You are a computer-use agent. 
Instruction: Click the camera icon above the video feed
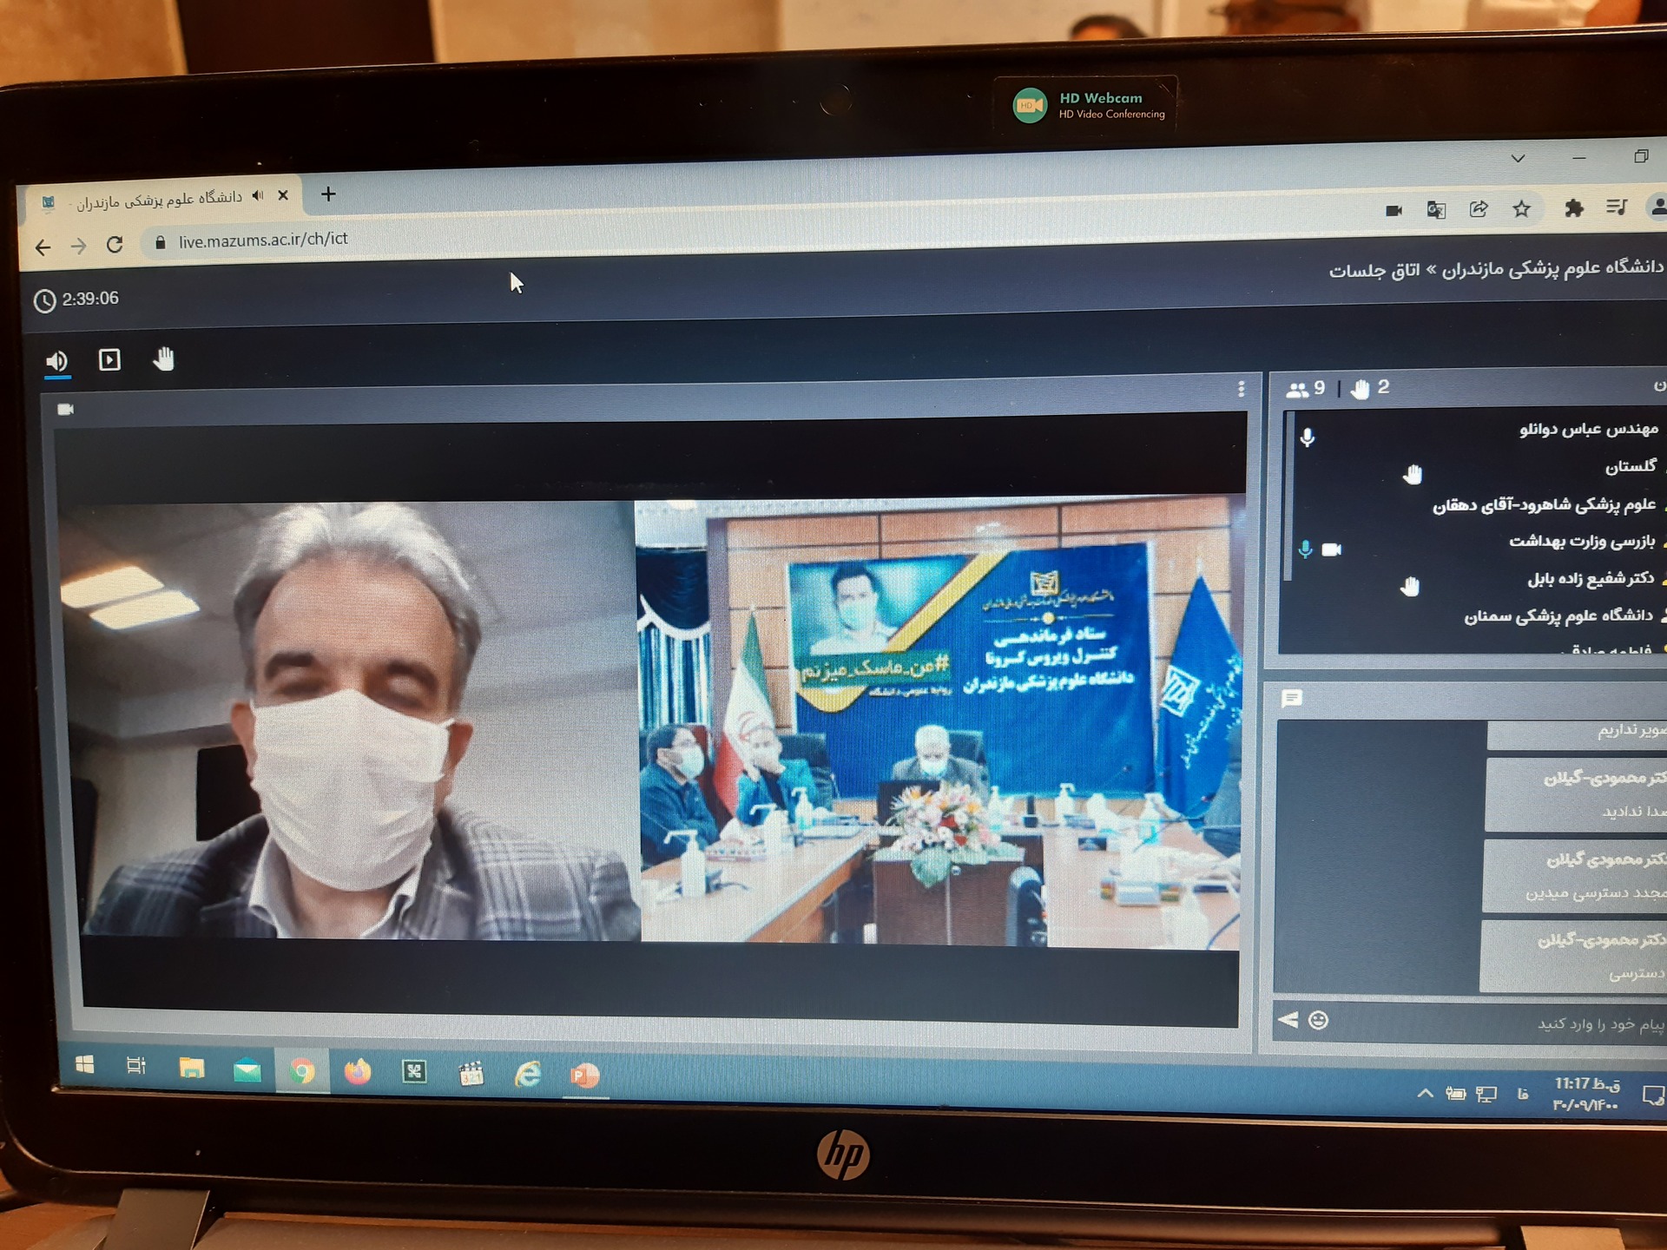pos(66,409)
